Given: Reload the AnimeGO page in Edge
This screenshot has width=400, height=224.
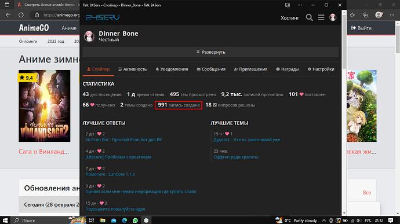Looking at the screenshot, I should (x=21, y=15).
